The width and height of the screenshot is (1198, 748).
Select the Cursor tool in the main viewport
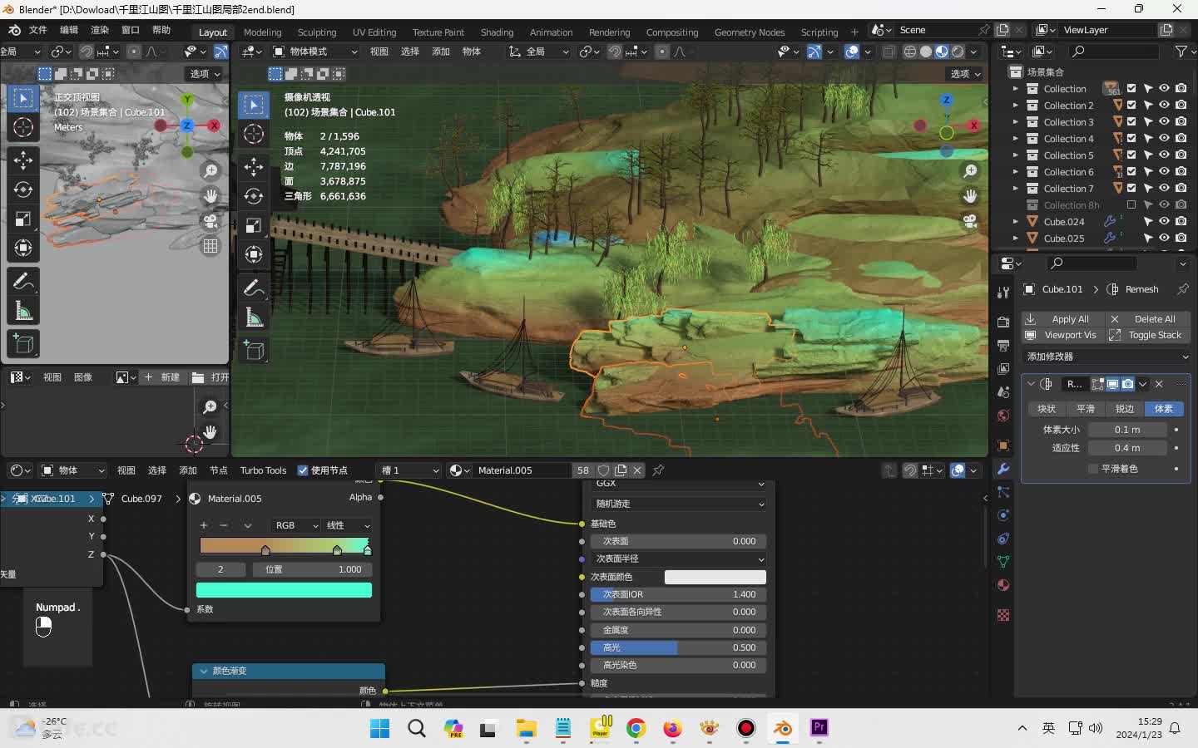(x=254, y=134)
